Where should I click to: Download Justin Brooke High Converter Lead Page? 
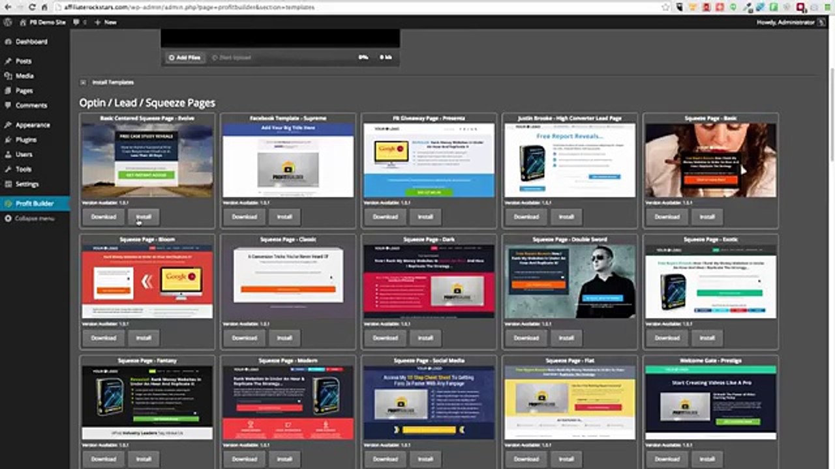[x=526, y=217]
